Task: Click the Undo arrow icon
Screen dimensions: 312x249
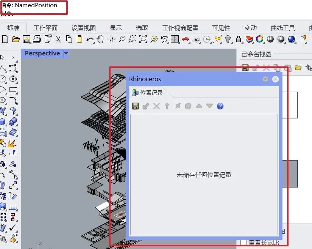Action: [x=90, y=39]
